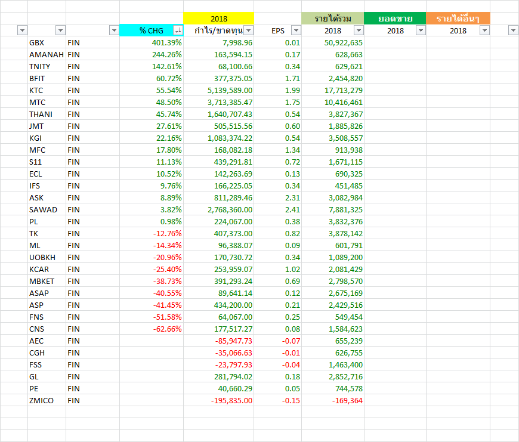Click the AMANAH symbol cell
Screen dimensions: 519x442
tap(47, 55)
